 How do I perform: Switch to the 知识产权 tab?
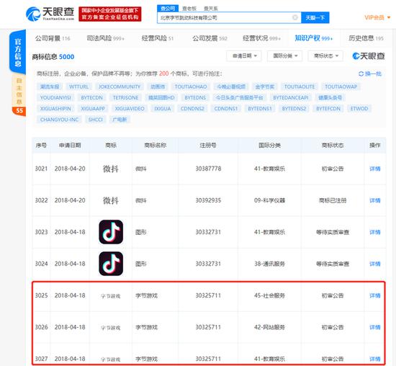pos(314,38)
